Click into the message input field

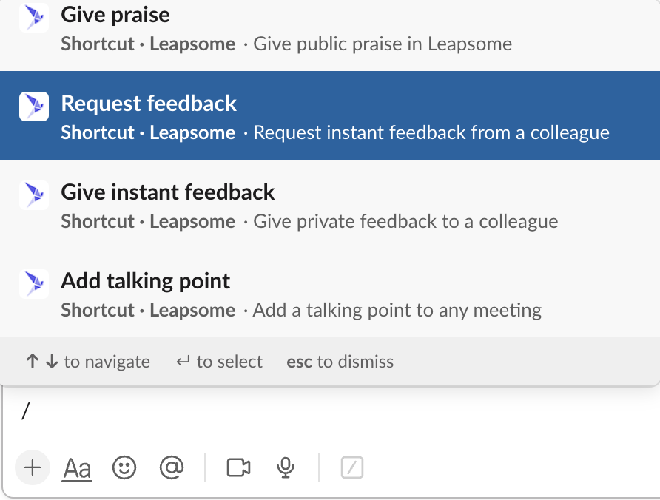coord(296,412)
